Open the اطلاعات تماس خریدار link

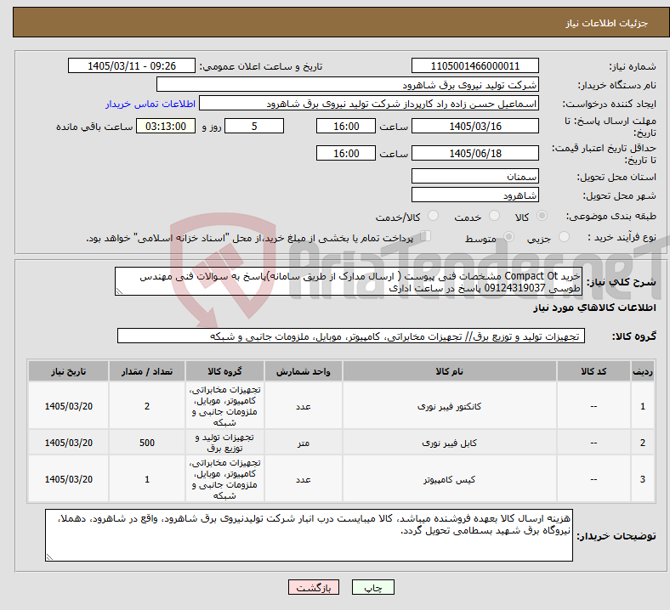(x=150, y=104)
